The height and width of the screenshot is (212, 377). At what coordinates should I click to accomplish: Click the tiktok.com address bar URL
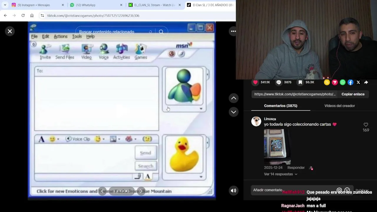point(93,16)
